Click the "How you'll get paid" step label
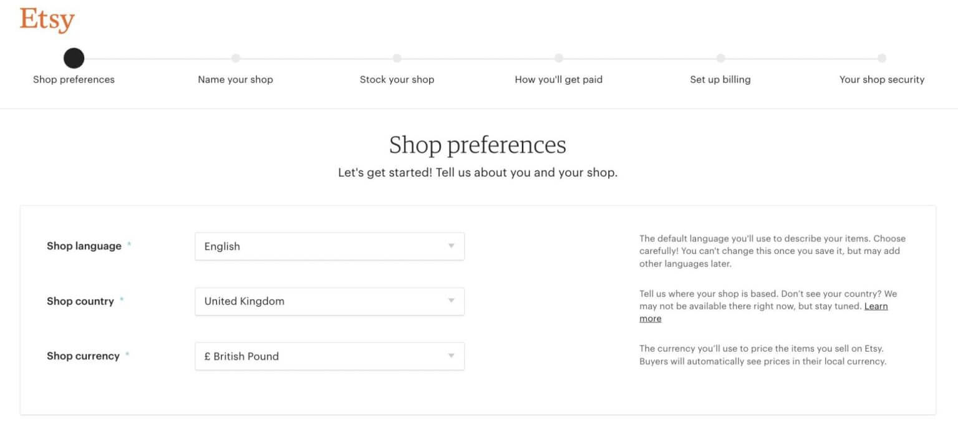 [559, 79]
